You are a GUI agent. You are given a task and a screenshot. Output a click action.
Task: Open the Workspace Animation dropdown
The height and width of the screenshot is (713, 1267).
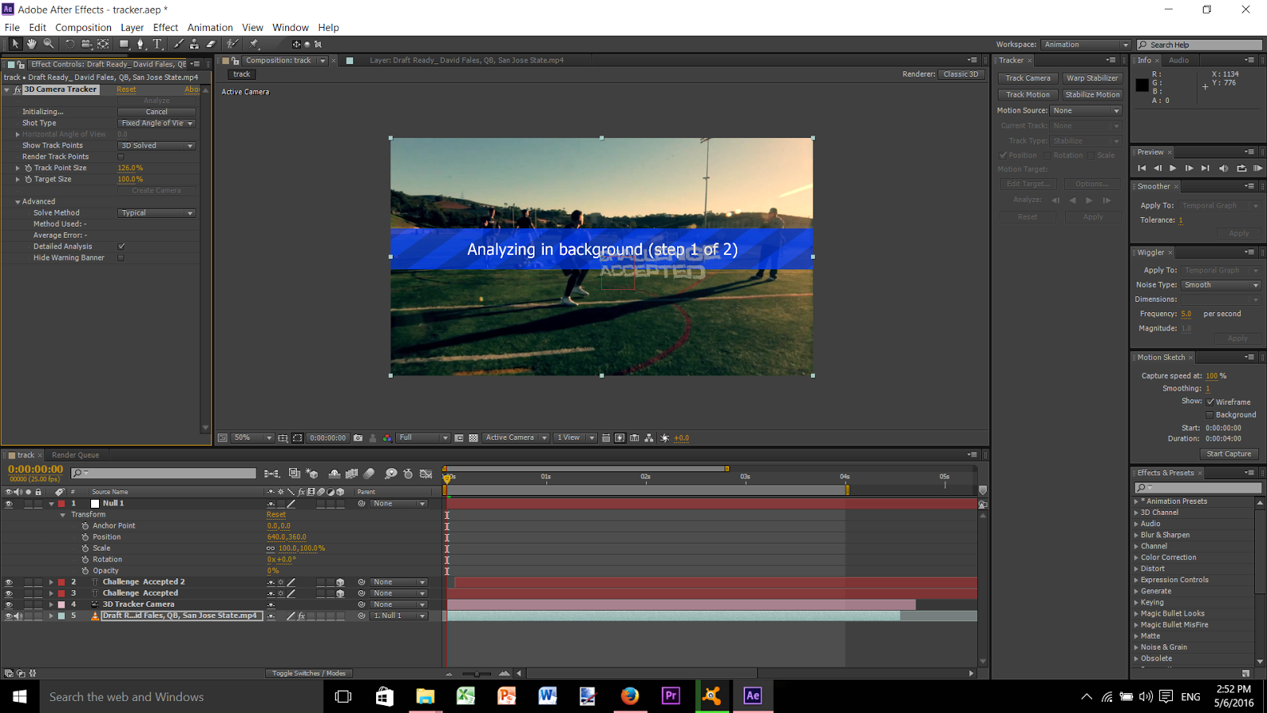(1086, 45)
